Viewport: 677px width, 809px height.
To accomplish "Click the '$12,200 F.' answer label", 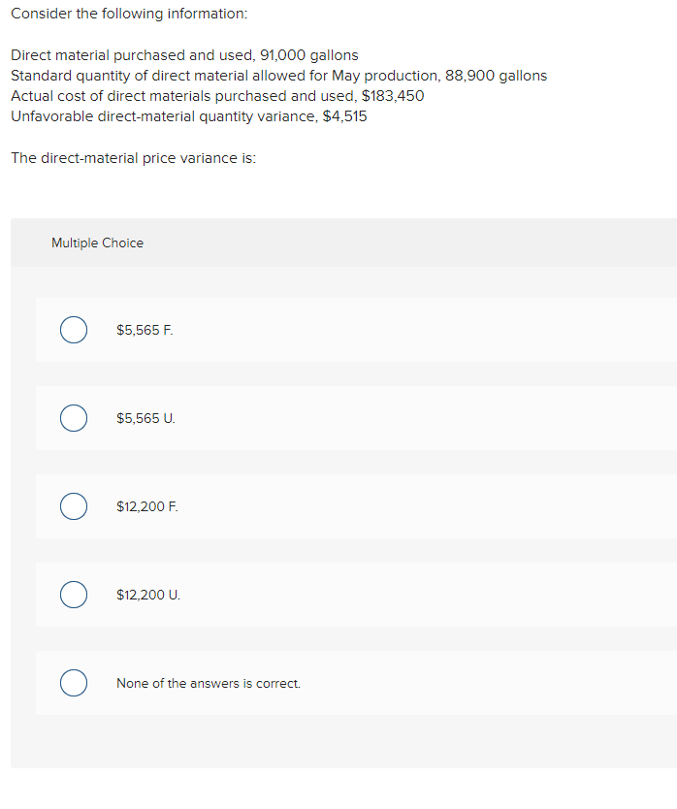I will click(146, 506).
